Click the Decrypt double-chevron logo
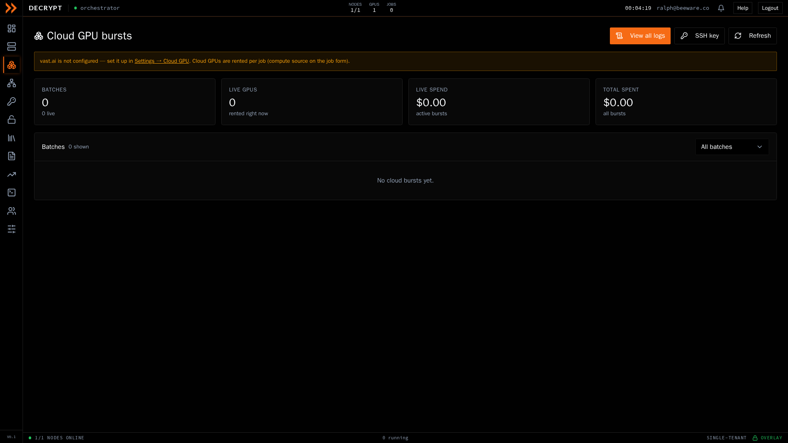The image size is (788, 443). point(11,8)
